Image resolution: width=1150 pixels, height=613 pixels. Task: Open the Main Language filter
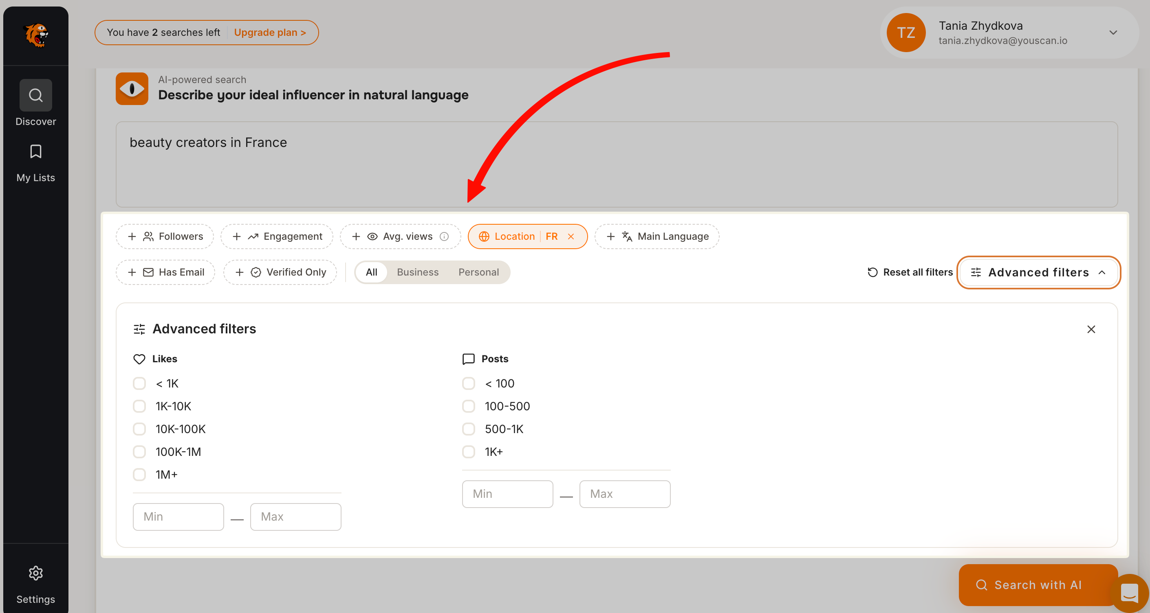pyautogui.click(x=657, y=236)
